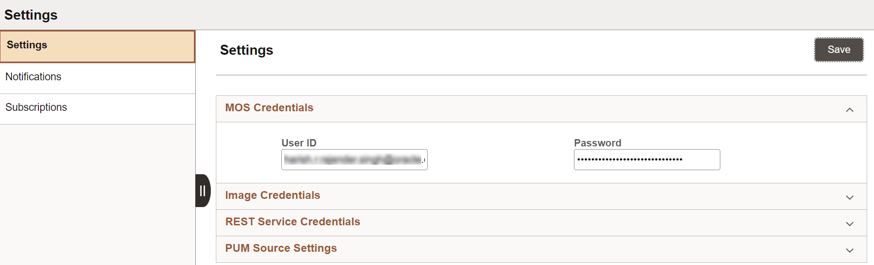Click inside the Password field

647,160
